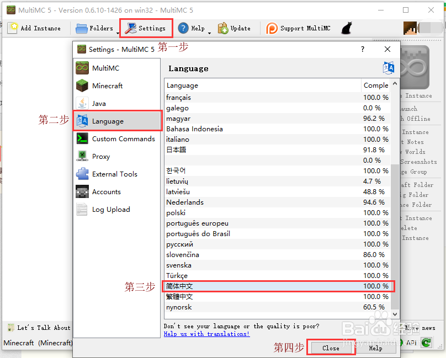Select latviešu language row
This screenshot has width=446, height=358.
coord(277,191)
